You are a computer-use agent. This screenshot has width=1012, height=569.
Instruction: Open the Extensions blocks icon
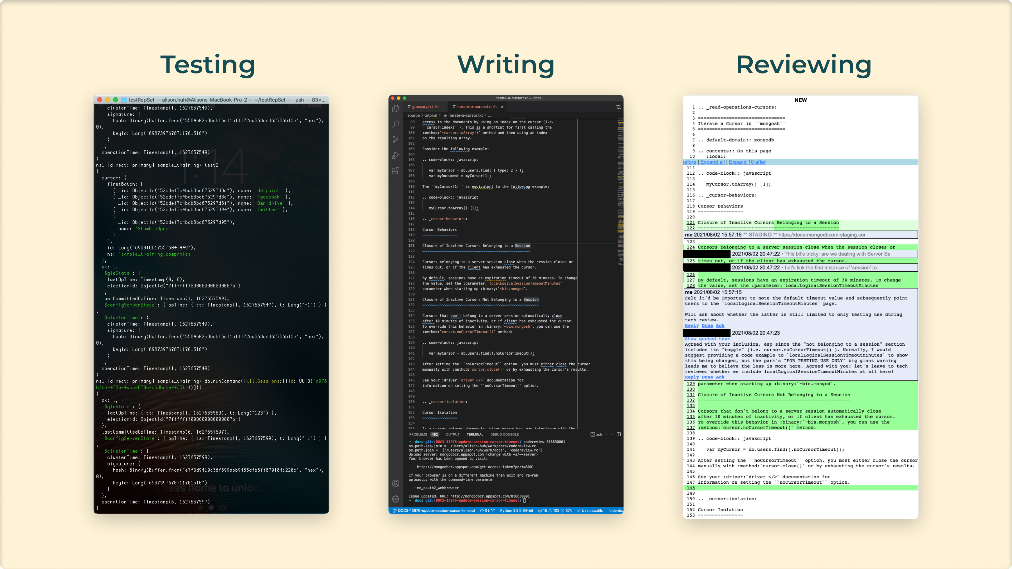coord(396,171)
